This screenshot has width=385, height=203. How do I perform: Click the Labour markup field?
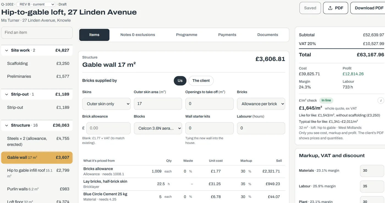(372, 186)
